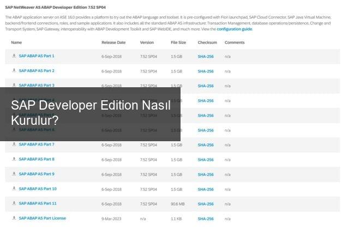Select the download icon for Part 9
Image resolution: width=342 pixels, height=229 pixels.
tap(14, 174)
